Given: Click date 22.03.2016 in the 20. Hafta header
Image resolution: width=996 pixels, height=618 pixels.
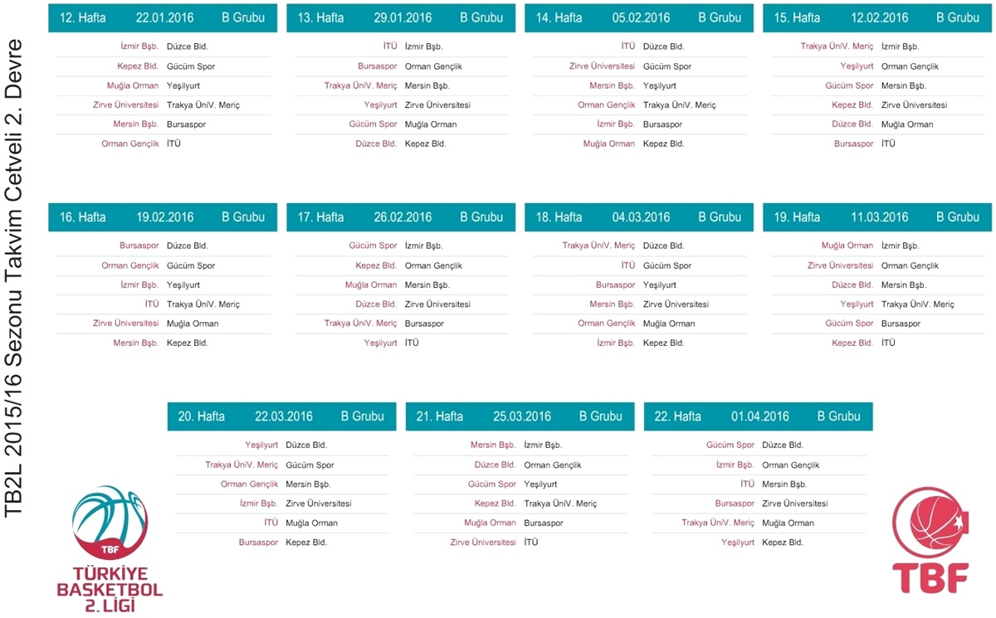Looking at the screenshot, I should [284, 416].
